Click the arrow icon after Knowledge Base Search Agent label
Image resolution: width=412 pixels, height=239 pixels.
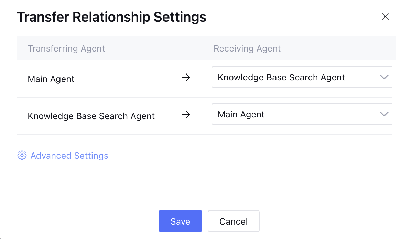pyautogui.click(x=186, y=115)
